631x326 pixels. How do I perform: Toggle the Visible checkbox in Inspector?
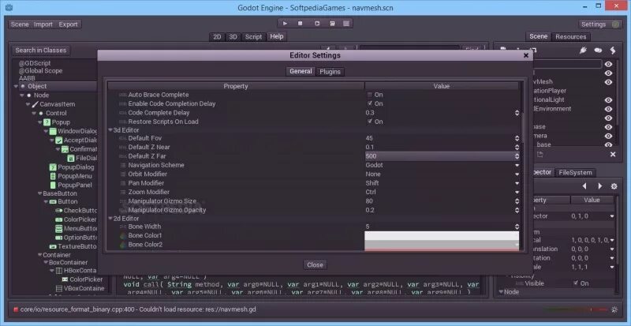click(576, 283)
